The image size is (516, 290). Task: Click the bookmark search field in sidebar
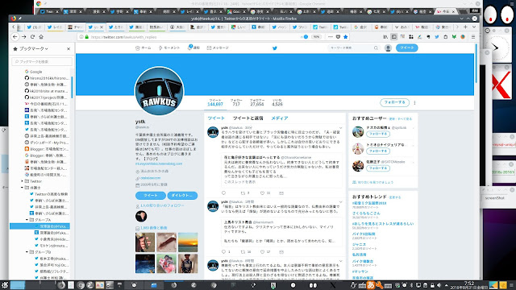coord(42,61)
